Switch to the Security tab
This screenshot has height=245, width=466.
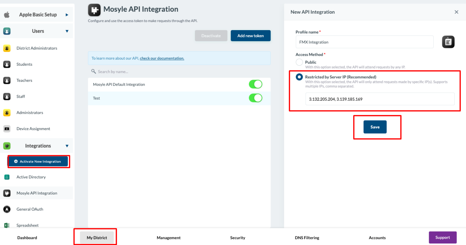(237, 238)
